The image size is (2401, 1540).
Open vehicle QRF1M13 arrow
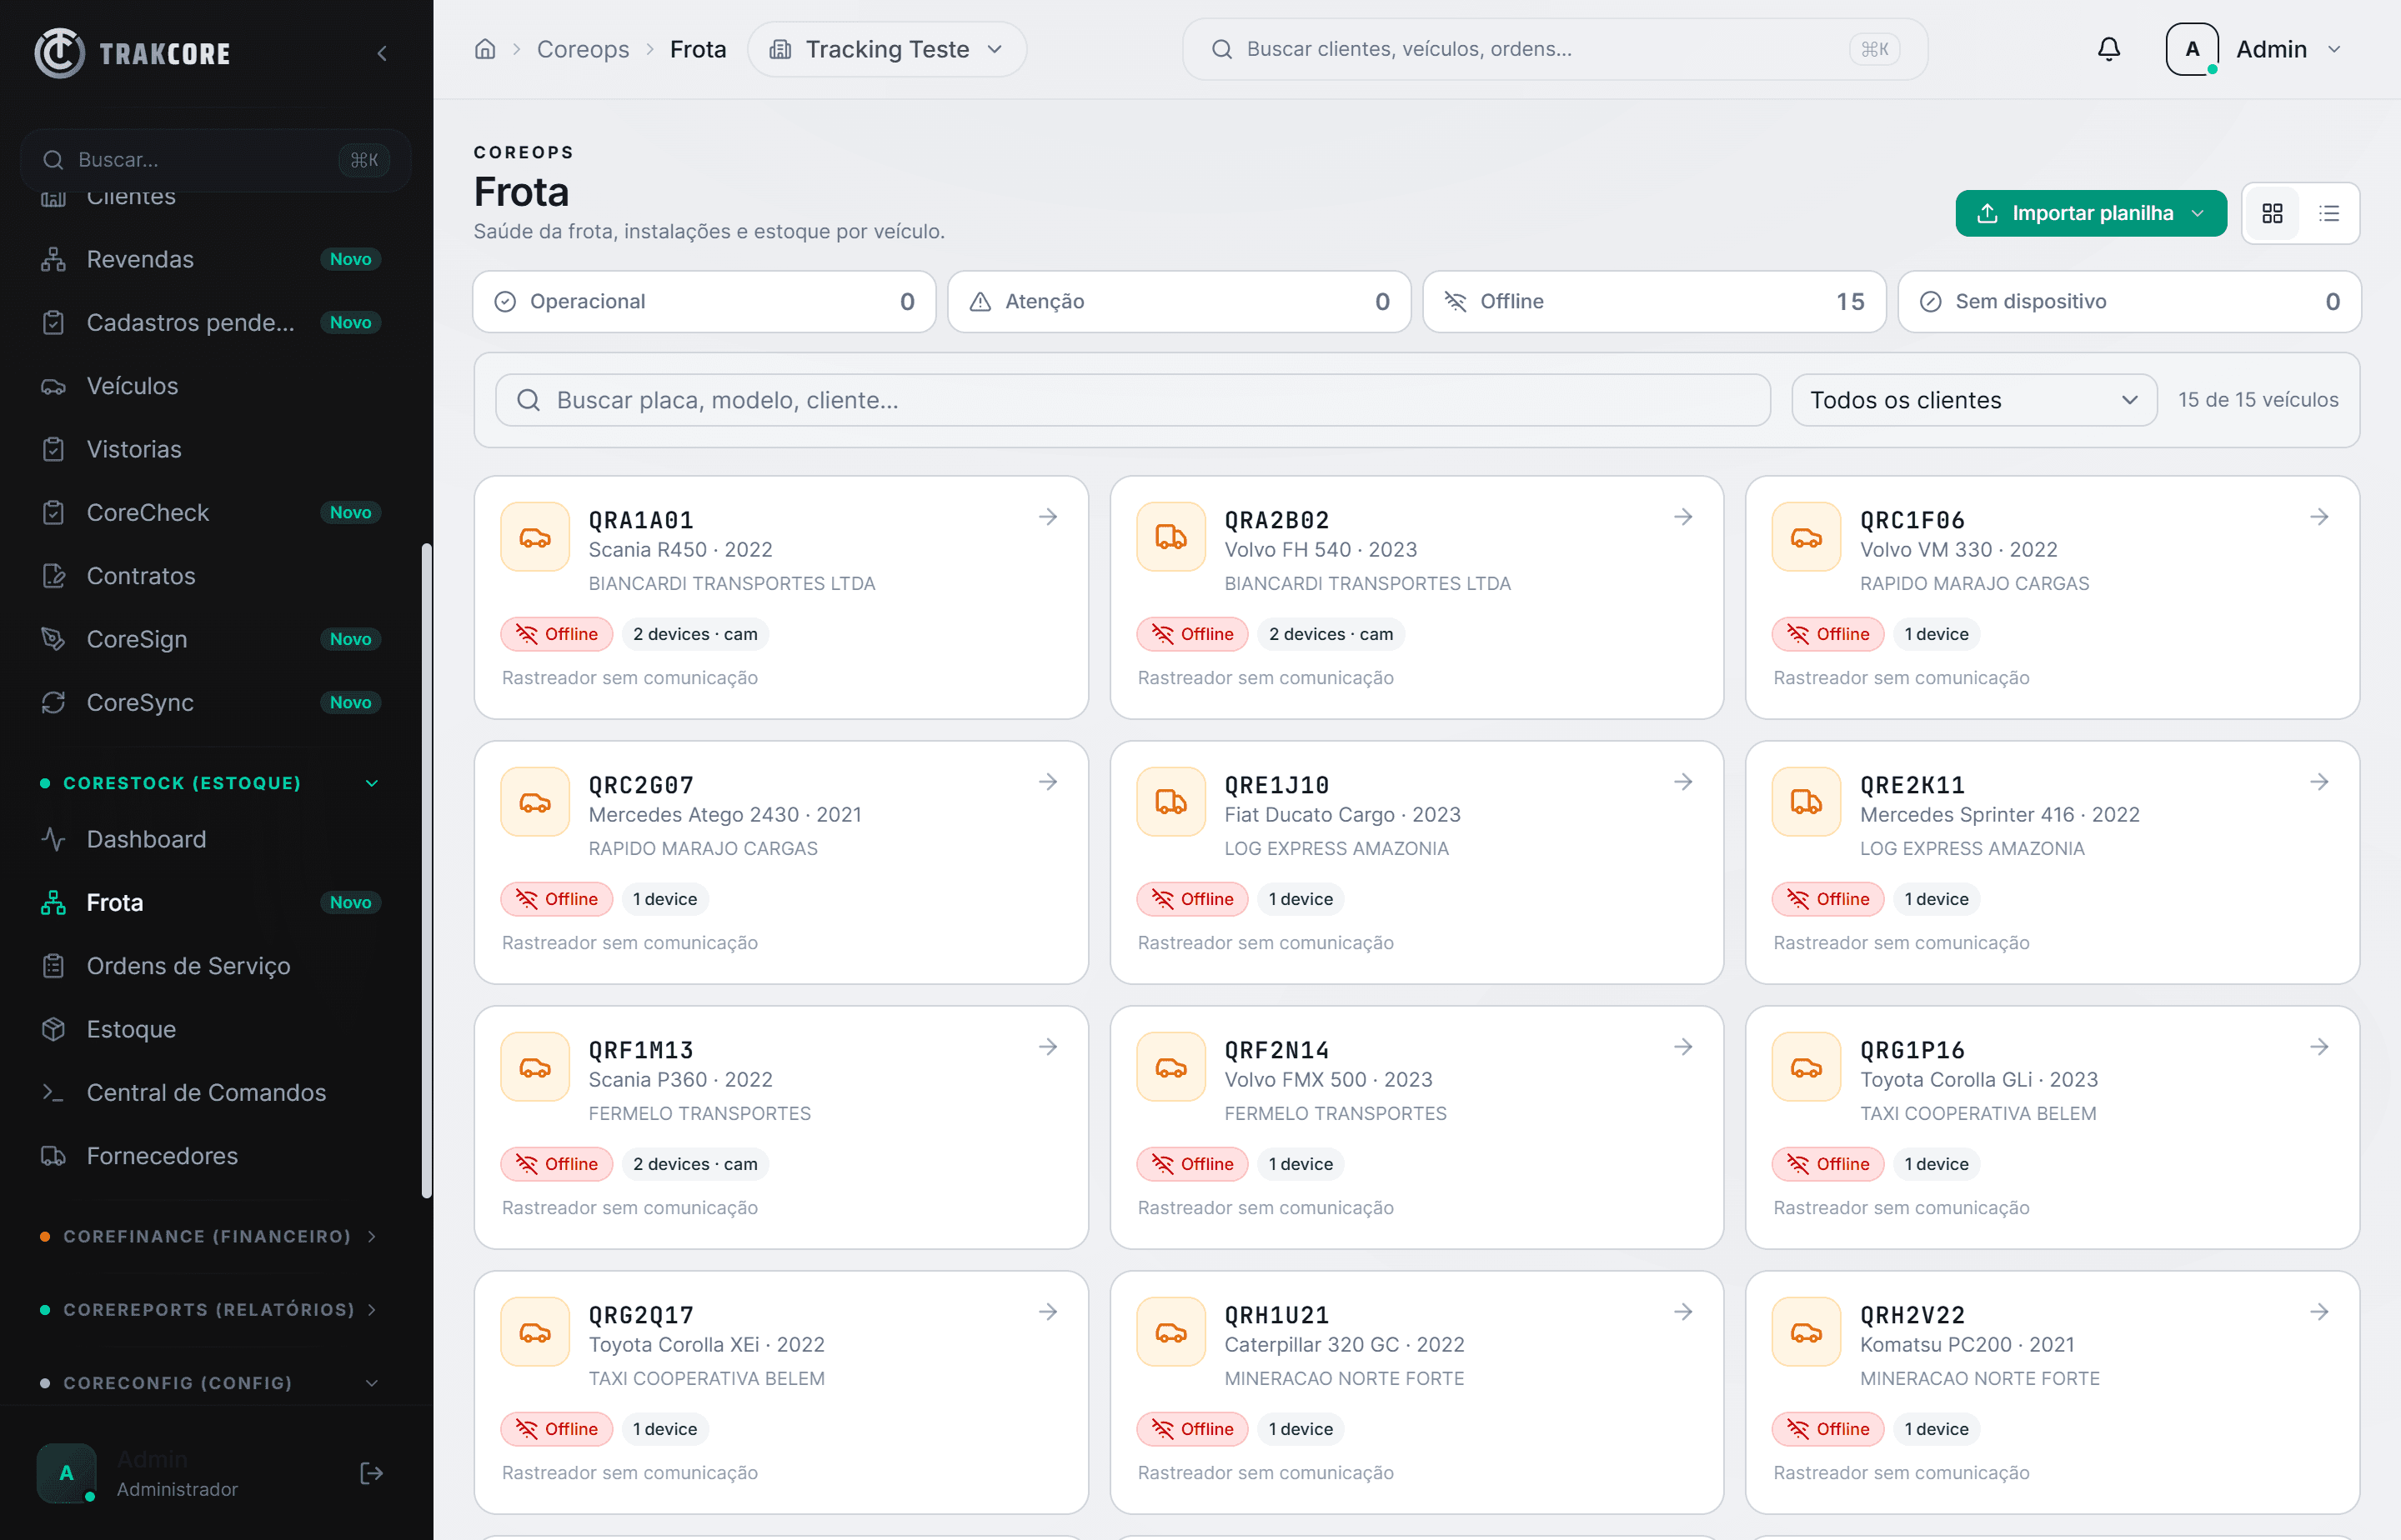pos(1047,1047)
